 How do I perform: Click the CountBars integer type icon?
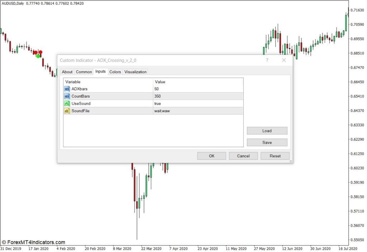67,96
